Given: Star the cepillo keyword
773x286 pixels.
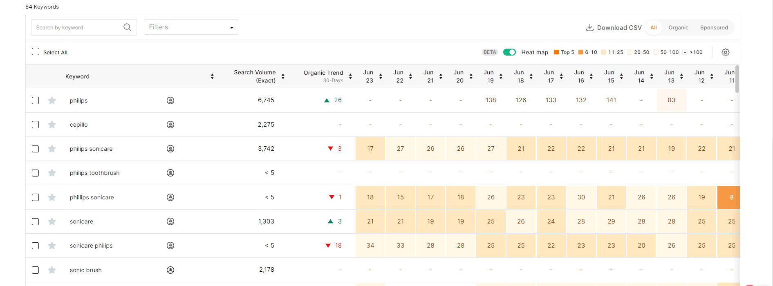Looking at the screenshot, I should pyautogui.click(x=52, y=125).
